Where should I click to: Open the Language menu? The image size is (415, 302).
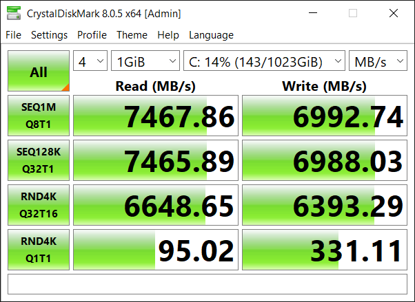211,35
